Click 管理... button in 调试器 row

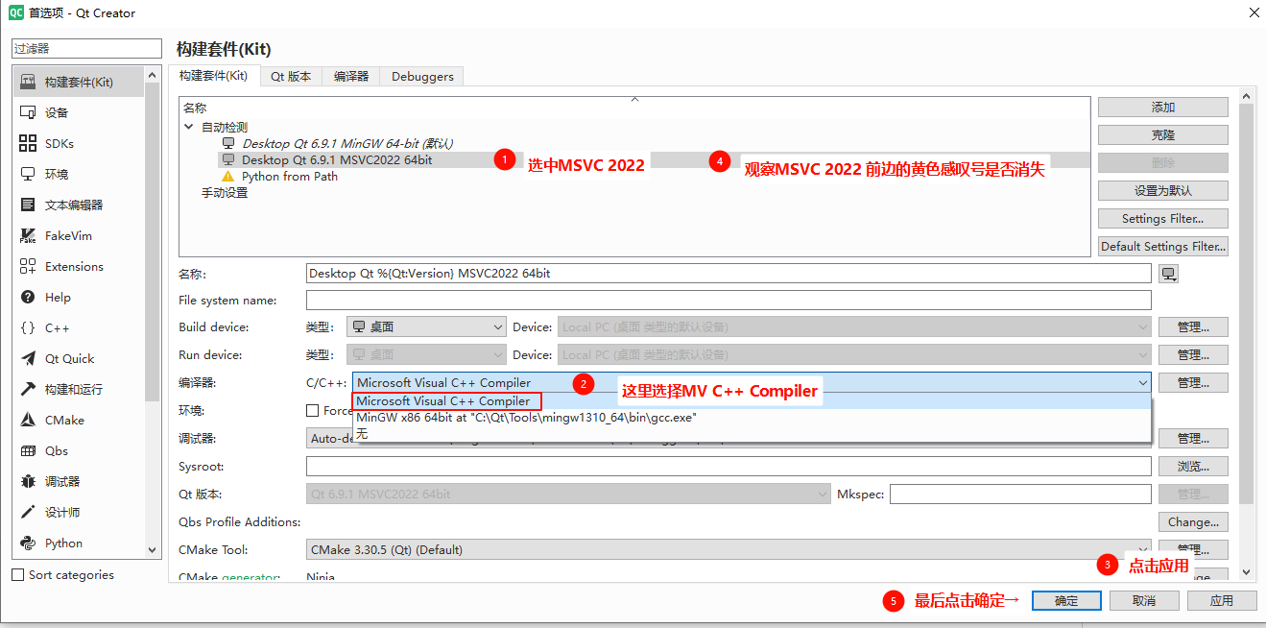point(1193,438)
